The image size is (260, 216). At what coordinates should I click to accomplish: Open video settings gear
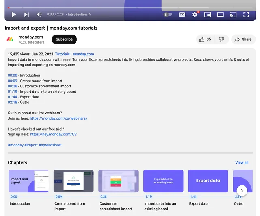point(195,15)
